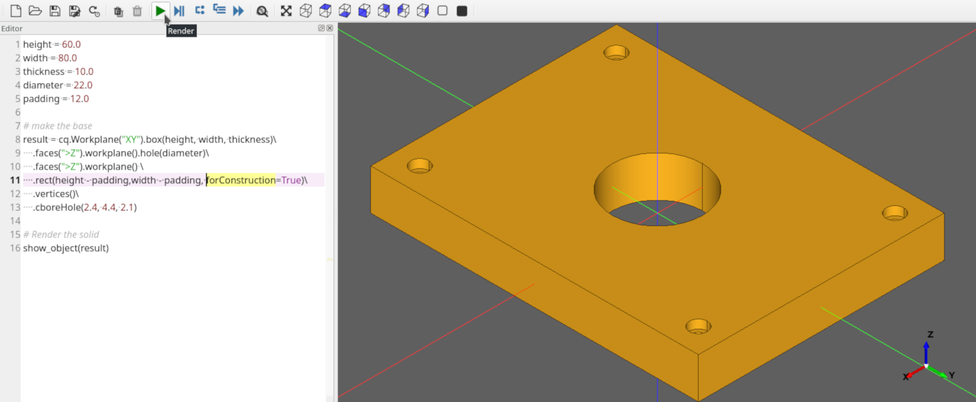The image size is (976, 402).
Task: Switch display to shaded mode
Action: pyautogui.click(x=462, y=11)
